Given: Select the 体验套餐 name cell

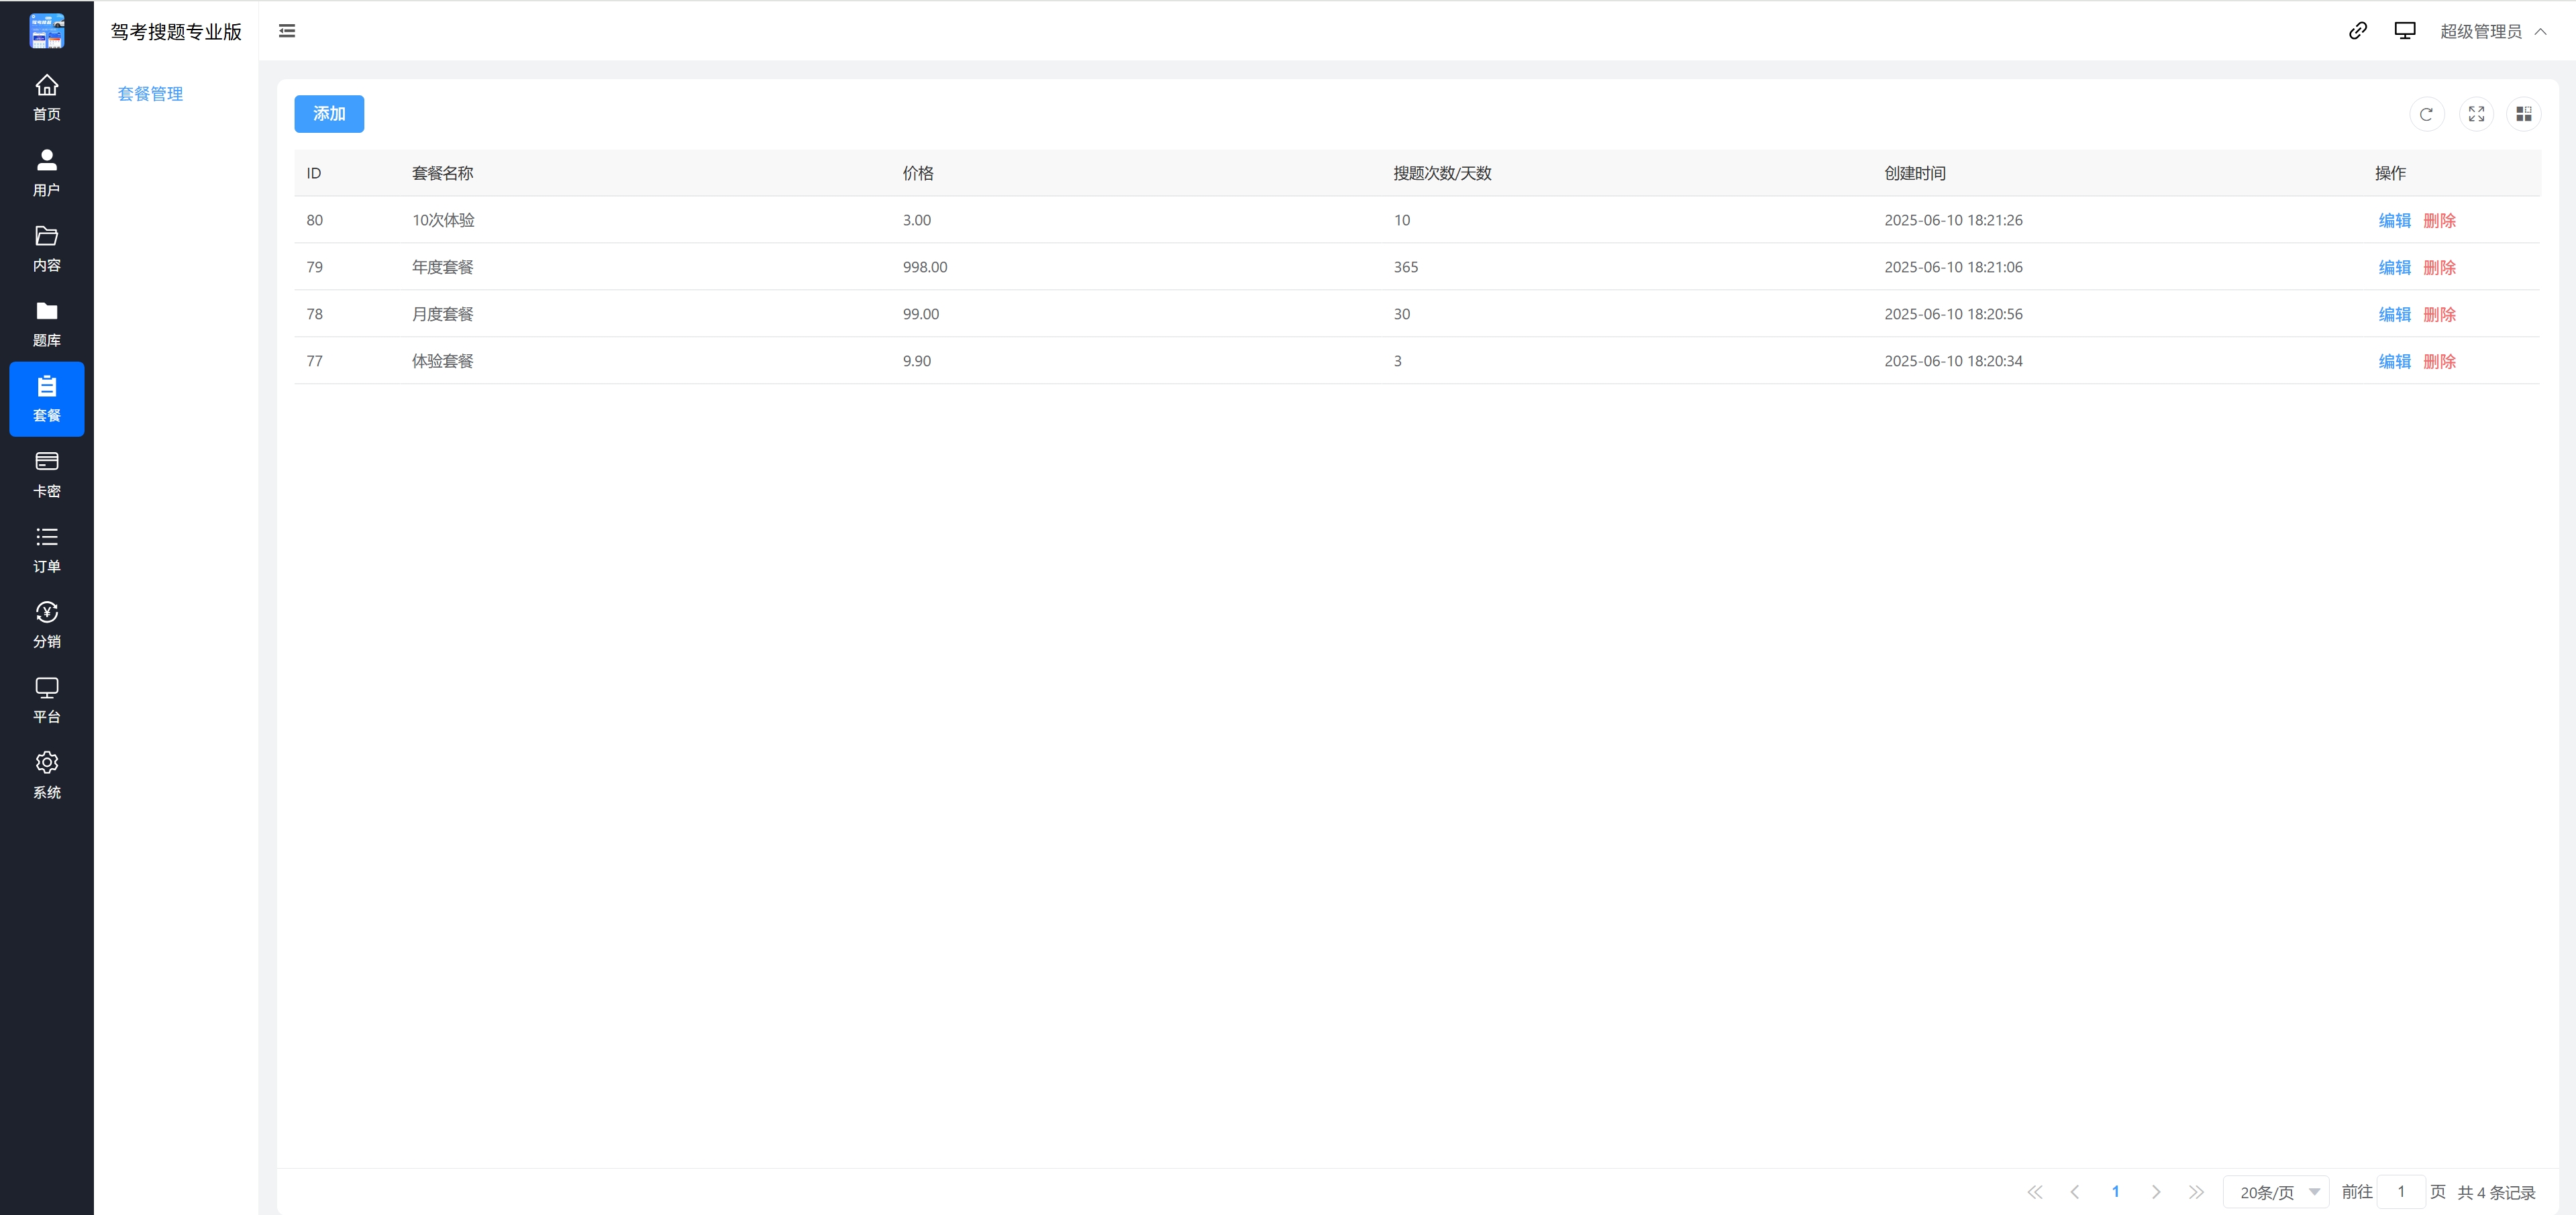Looking at the screenshot, I should (x=443, y=361).
